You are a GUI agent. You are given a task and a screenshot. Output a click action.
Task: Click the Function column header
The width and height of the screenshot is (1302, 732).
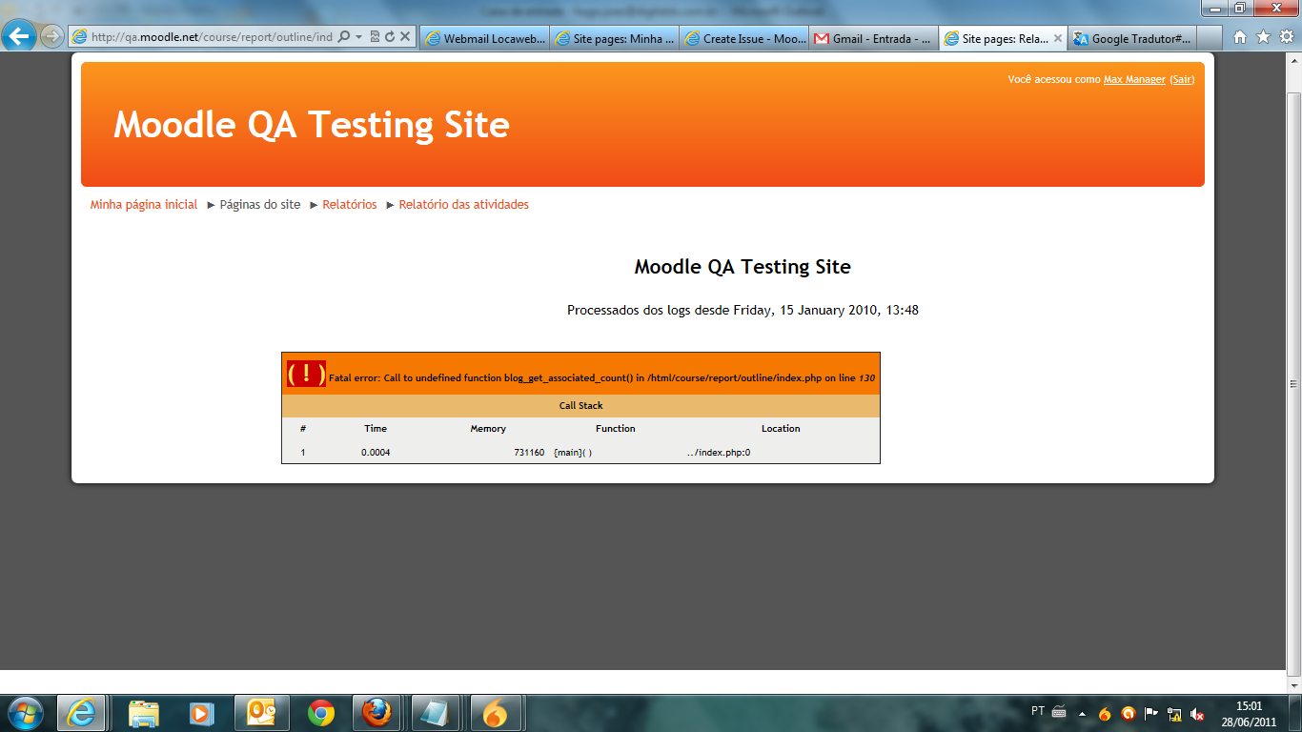[x=616, y=429]
